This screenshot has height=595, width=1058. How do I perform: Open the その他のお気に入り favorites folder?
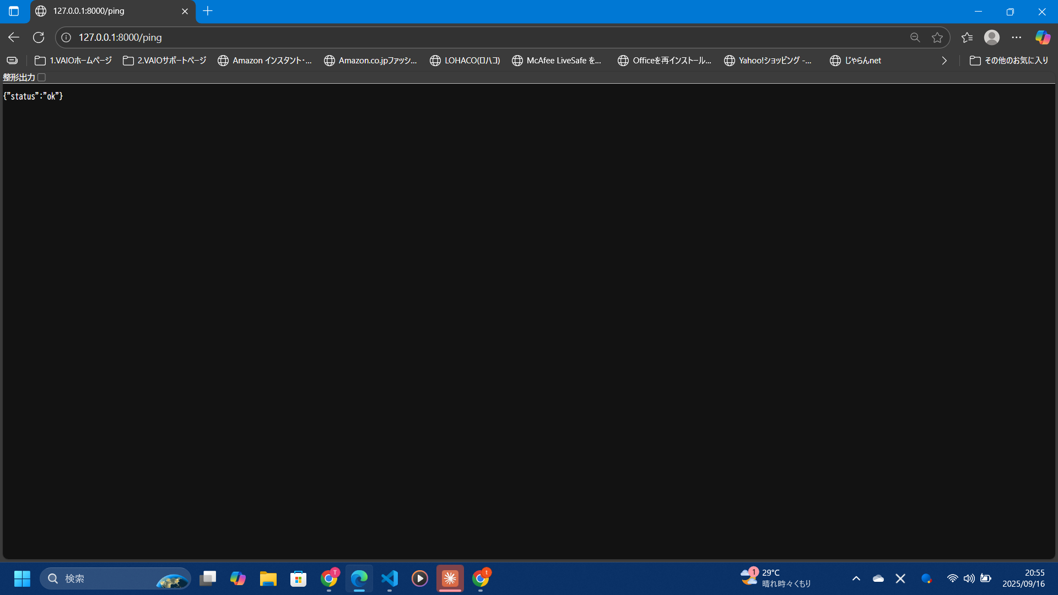coord(1009,61)
